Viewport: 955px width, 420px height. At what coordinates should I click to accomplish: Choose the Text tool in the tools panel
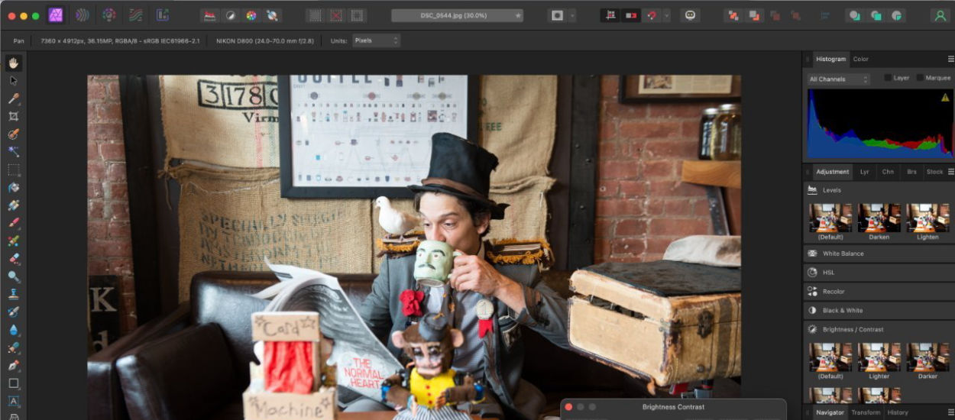[x=14, y=401]
